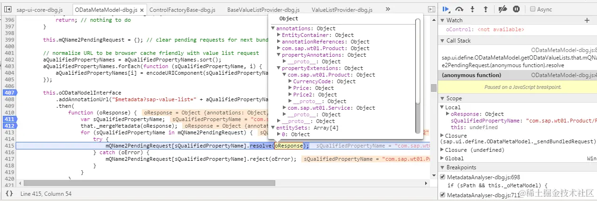This screenshot has width=597, height=201.
Task: Click breakpoint marker on line 411
Action: tap(9, 120)
